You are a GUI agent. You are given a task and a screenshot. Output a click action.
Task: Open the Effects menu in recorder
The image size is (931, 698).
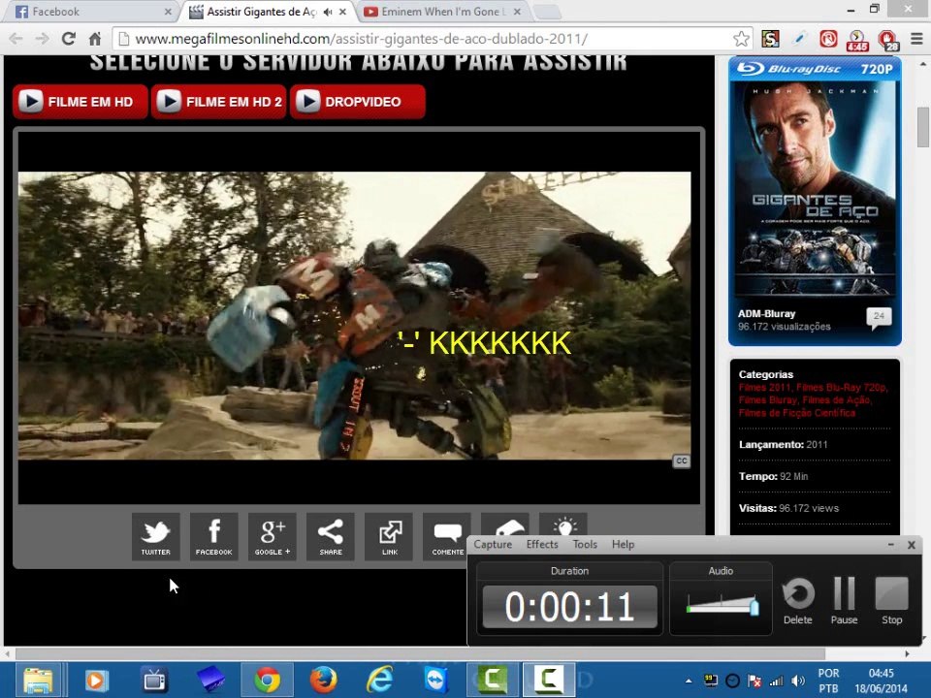(542, 544)
